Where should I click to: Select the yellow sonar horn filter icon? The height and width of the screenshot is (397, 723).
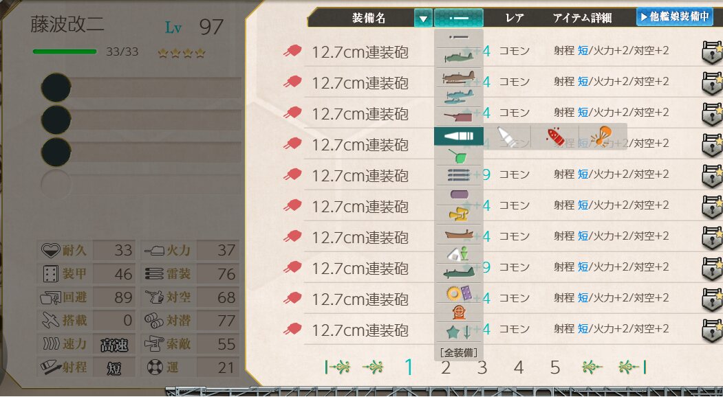(x=458, y=214)
